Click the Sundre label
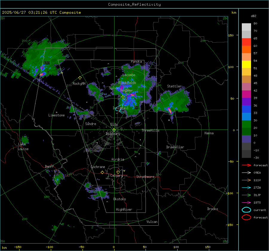This screenshot has width=269, height=251. click(91, 124)
